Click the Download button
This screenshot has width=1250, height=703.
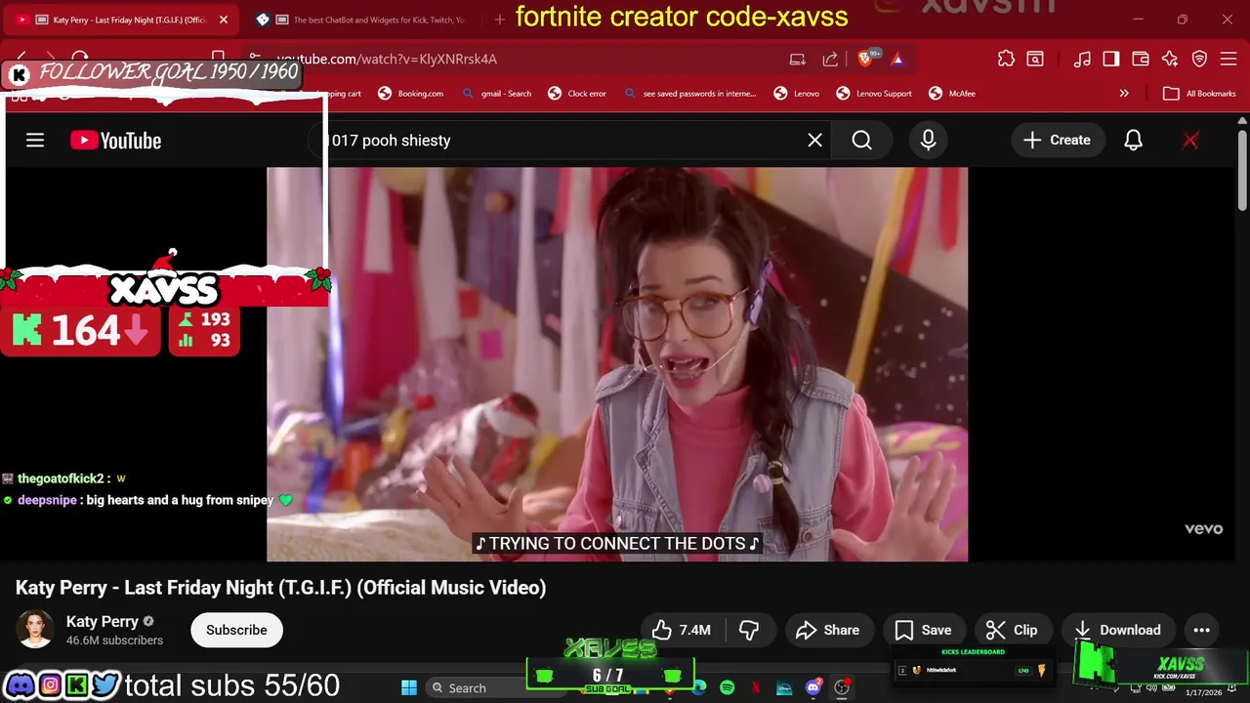(1117, 630)
